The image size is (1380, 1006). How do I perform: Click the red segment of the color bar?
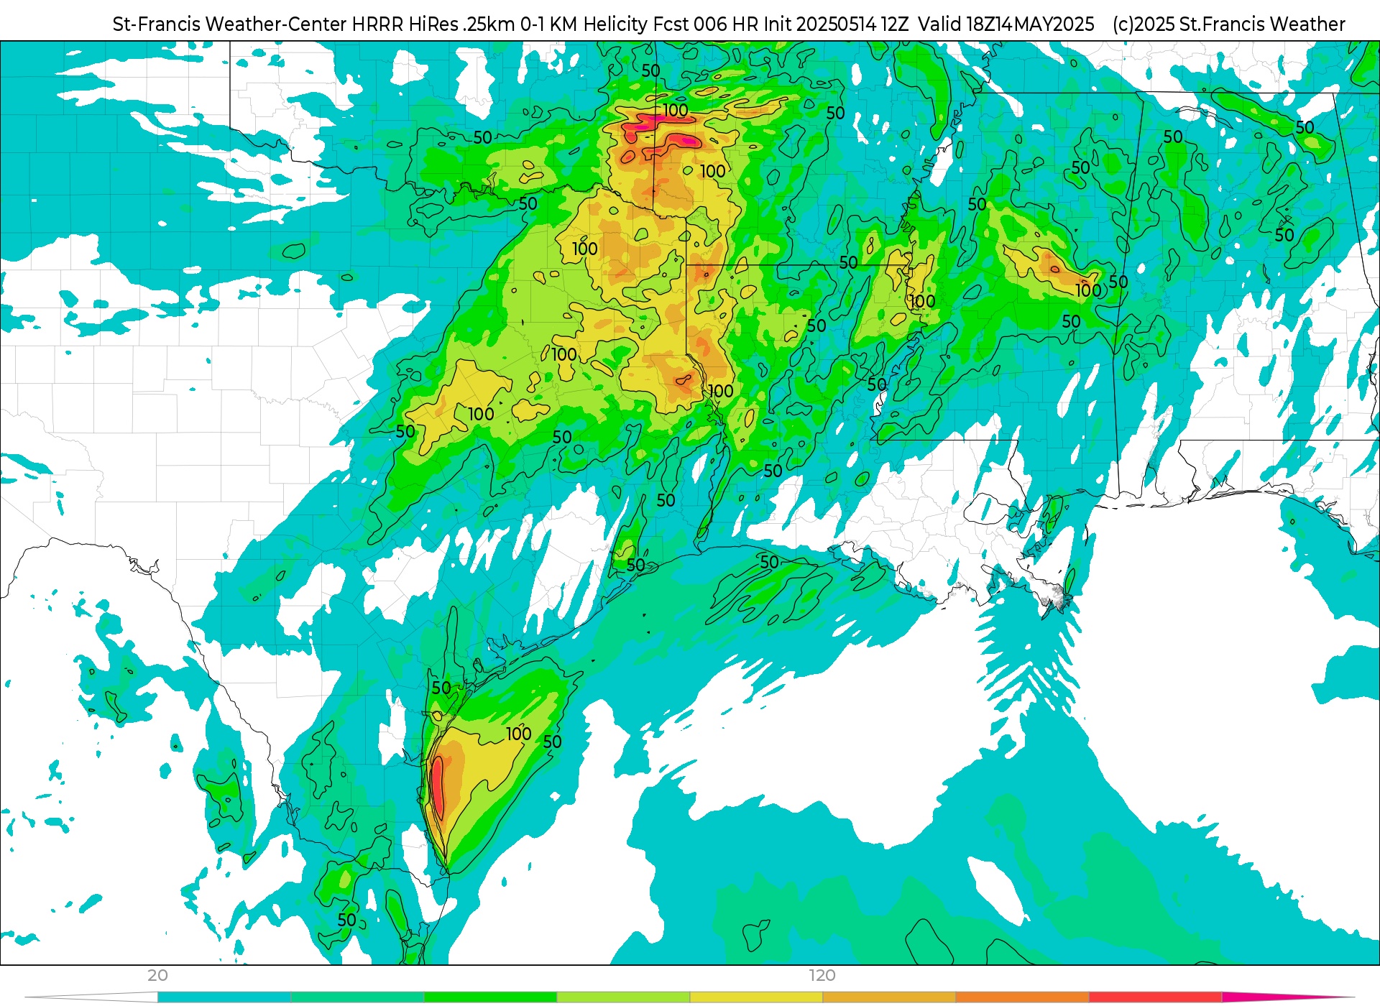(1155, 997)
